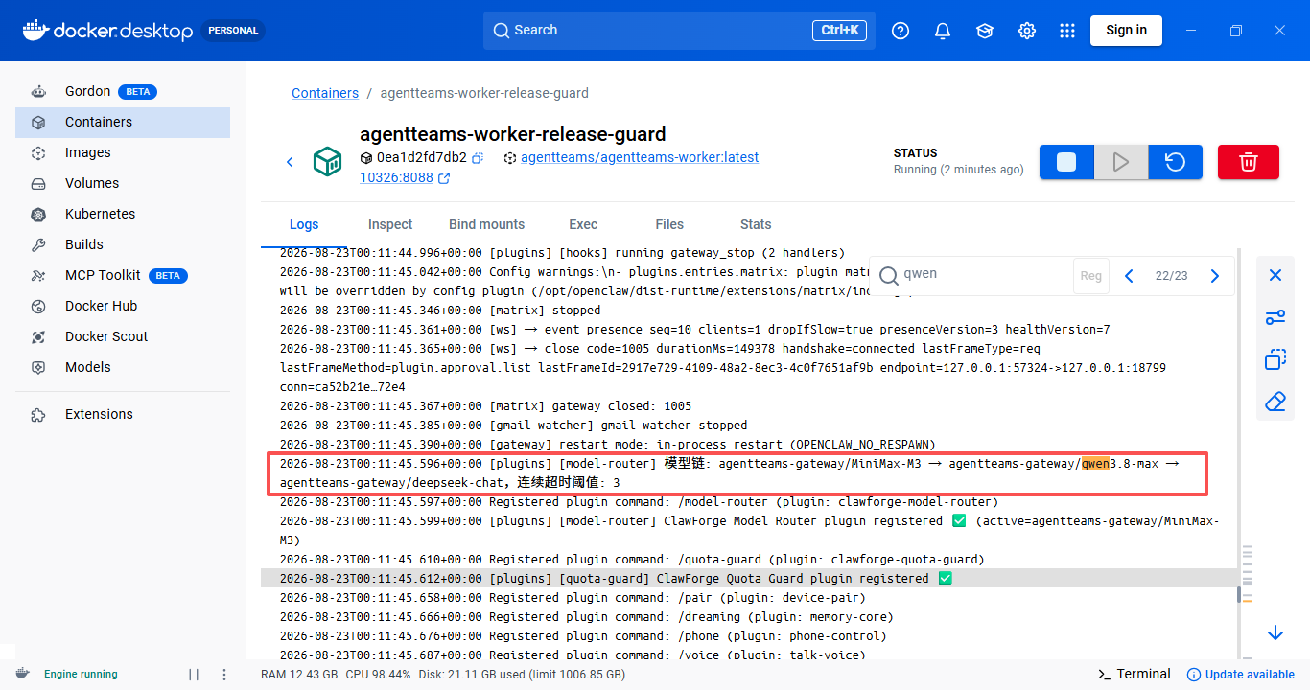Open MCP Toolkit in the sidebar
The height and width of the screenshot is (690, 1310).
123,275
